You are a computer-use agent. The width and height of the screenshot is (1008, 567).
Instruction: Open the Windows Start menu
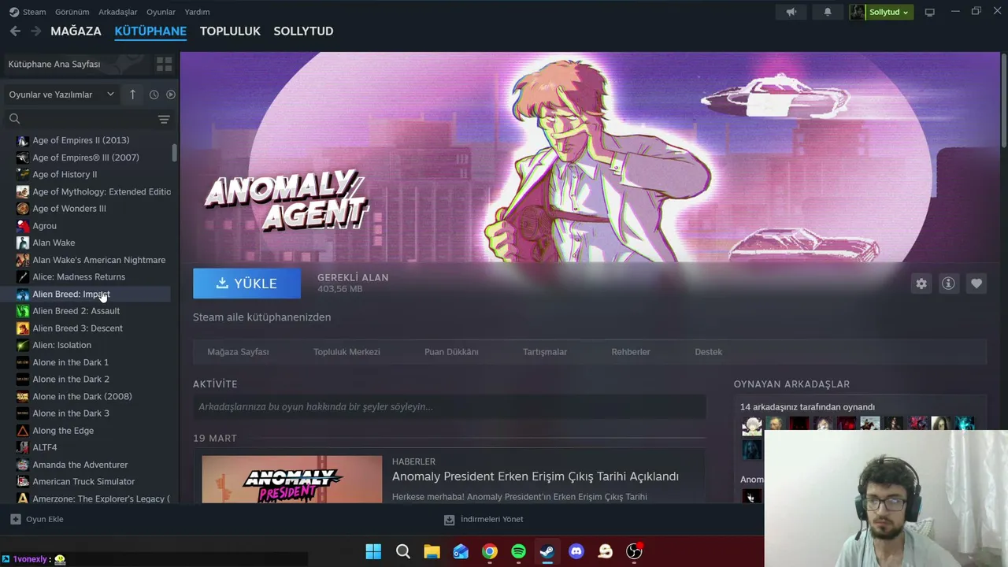[x=373, y=551]
